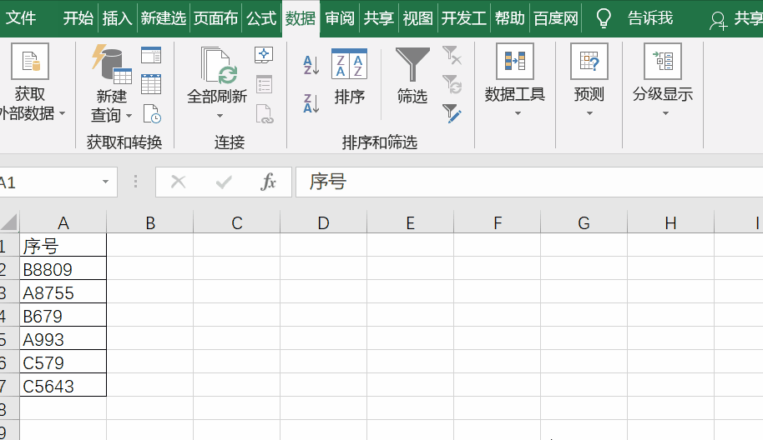Select header cell 序号 in column A

[x=63, y=245]
